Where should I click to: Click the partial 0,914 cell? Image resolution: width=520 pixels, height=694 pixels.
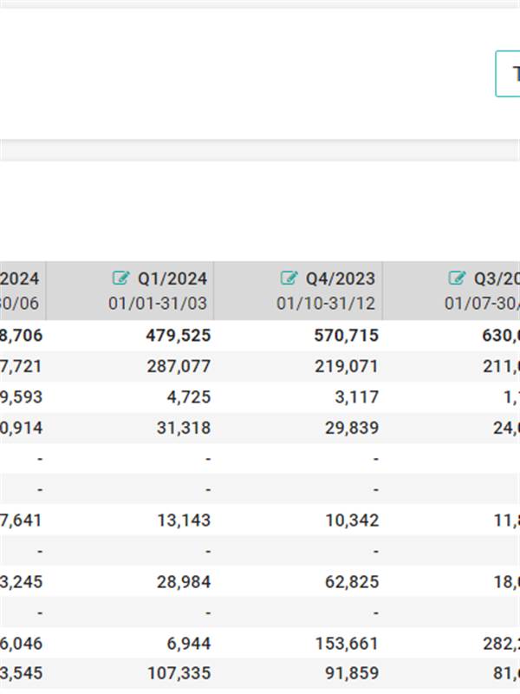(x=21, y=428)
